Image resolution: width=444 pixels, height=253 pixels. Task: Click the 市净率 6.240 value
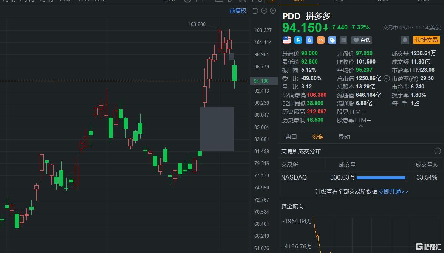click(418, 87)
